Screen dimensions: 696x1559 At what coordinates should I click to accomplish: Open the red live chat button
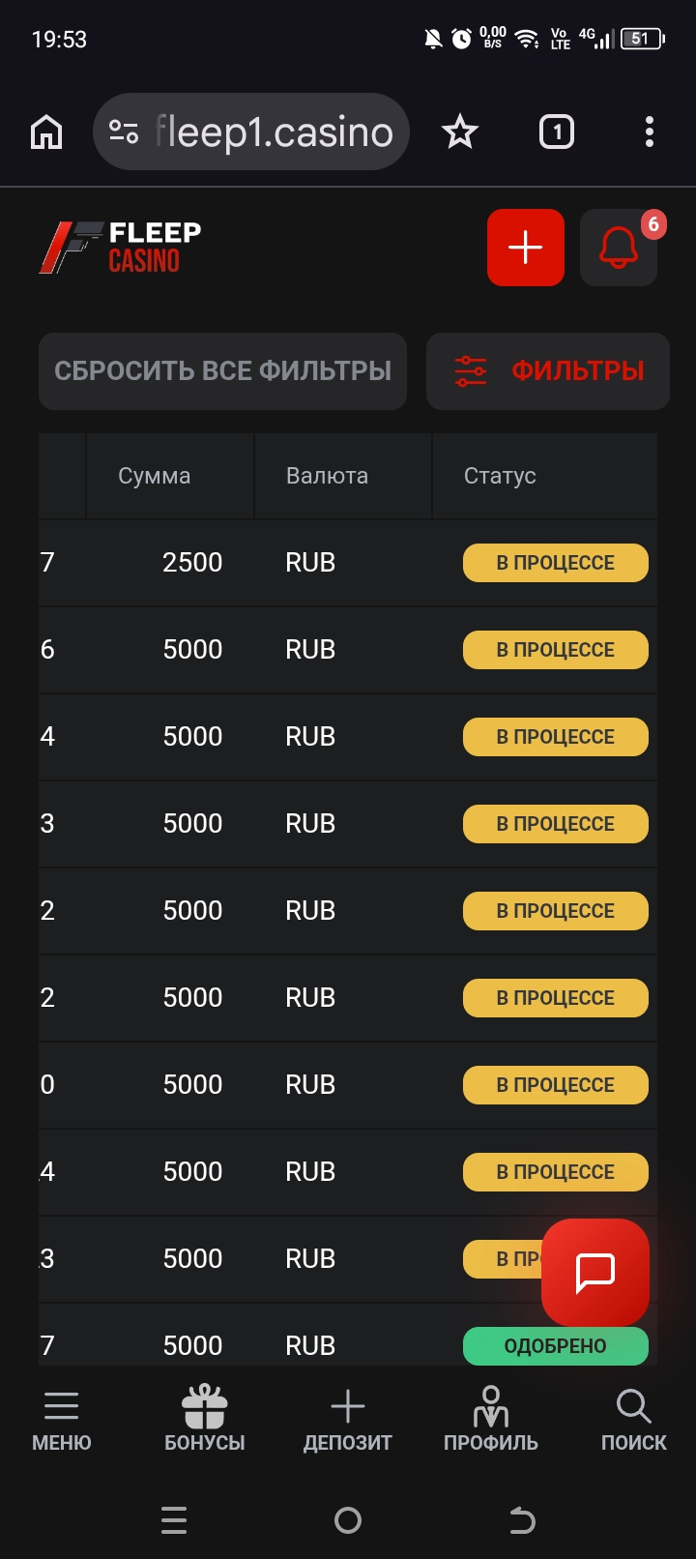click(x=595, y=1272)
